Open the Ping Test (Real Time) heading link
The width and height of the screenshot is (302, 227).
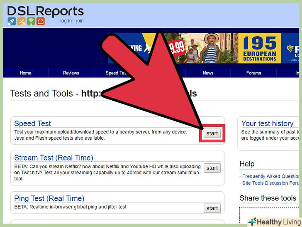[49, 198]
